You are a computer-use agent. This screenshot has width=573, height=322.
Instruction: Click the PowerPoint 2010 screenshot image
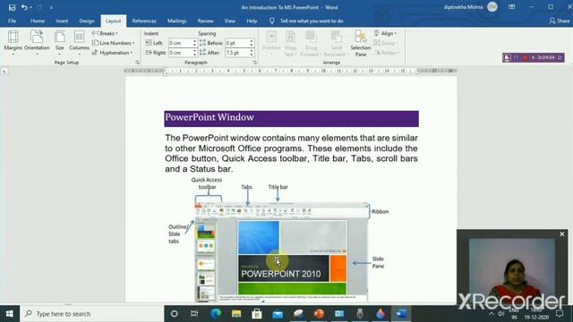coord(281,252)
